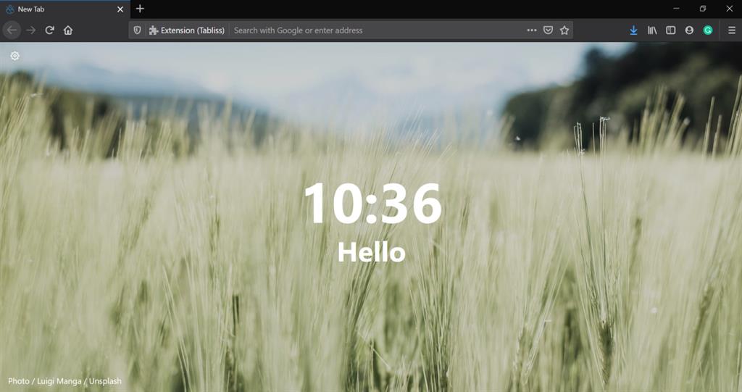Open the Unsplash link
742x392 pixels.
click(105, 381)
